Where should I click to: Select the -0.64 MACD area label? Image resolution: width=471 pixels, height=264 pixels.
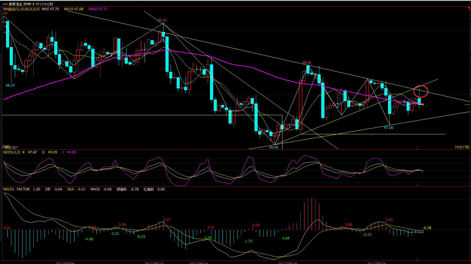tap(285, 238)
